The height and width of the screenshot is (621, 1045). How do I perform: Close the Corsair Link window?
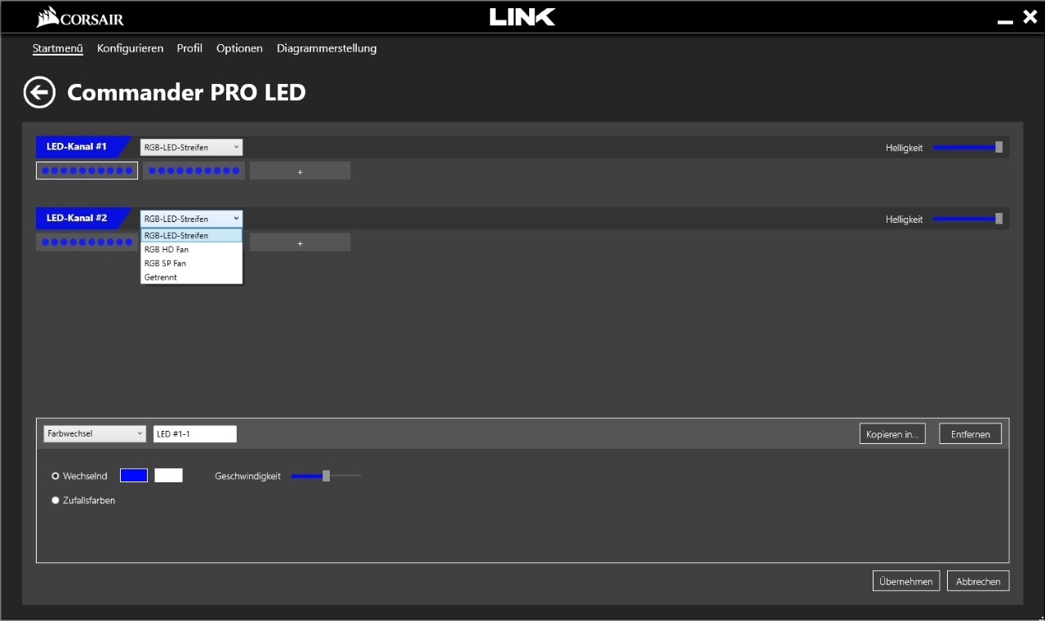tap(1030, 16)
